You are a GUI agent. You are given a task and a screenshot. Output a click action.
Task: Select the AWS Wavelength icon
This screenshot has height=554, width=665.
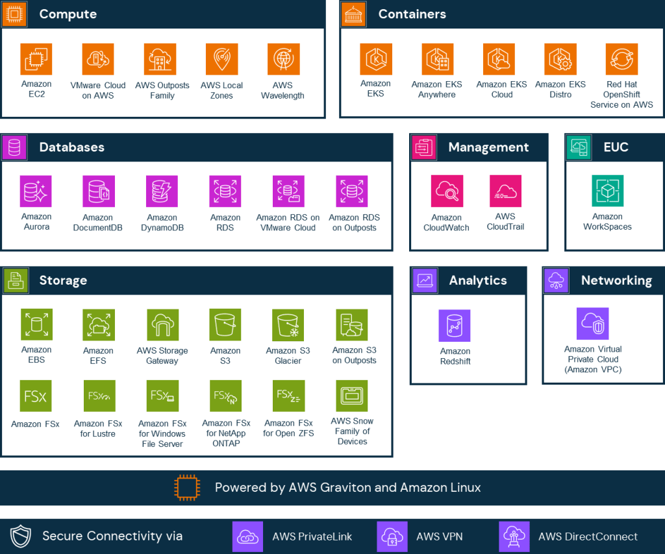(x=284, y=59)
